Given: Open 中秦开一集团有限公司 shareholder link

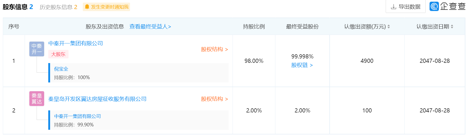Looking at the screenshot, I should tap(76, 43).
